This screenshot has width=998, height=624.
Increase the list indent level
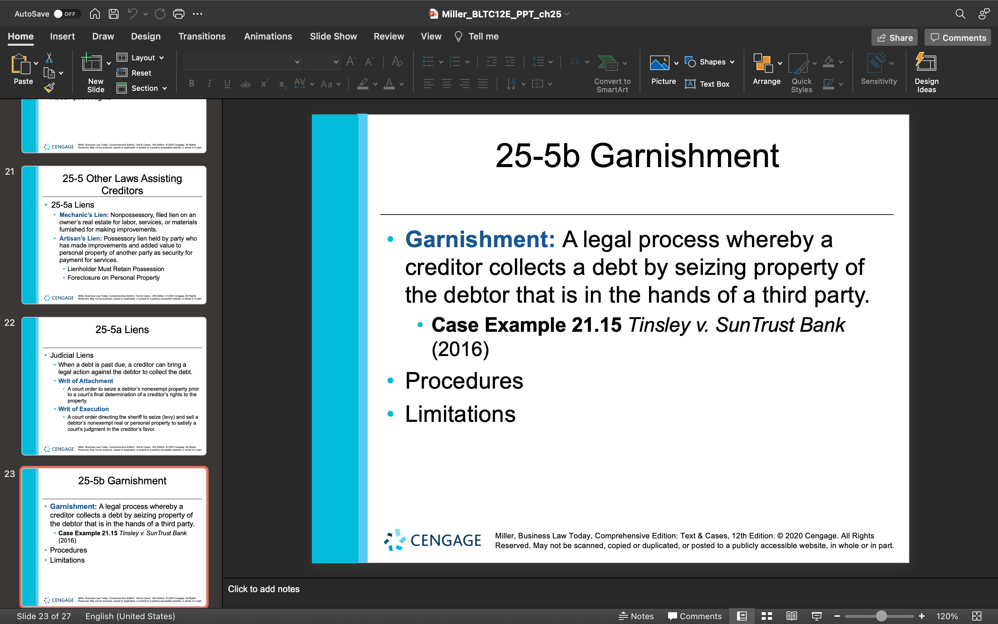pos(510,61)
